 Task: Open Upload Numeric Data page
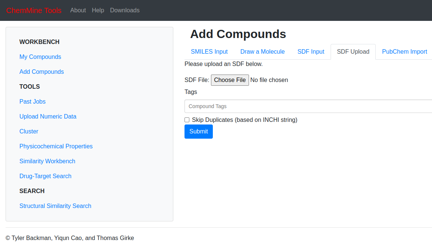click(48, 116)
